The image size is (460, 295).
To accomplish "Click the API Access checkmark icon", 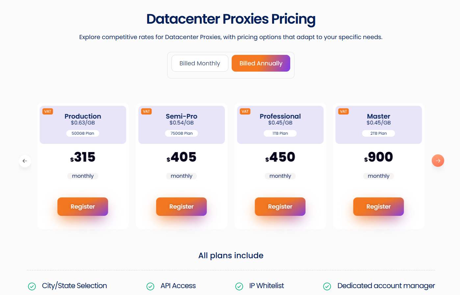I will (150, 286).
